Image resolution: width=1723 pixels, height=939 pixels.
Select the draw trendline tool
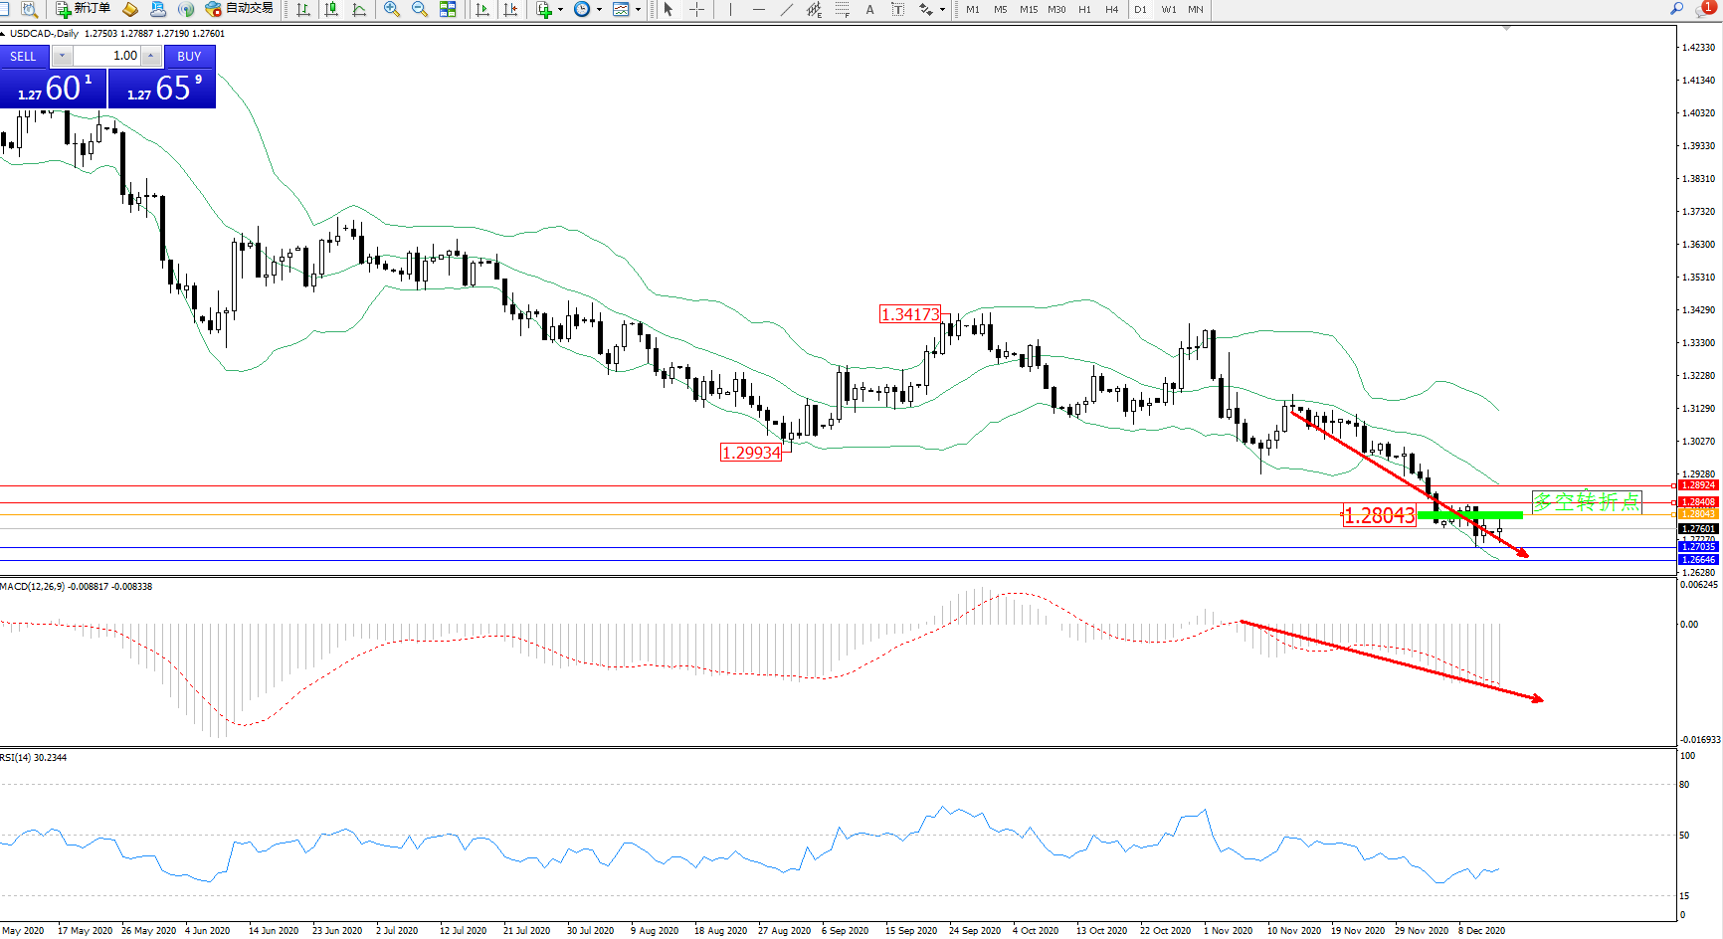787,9
